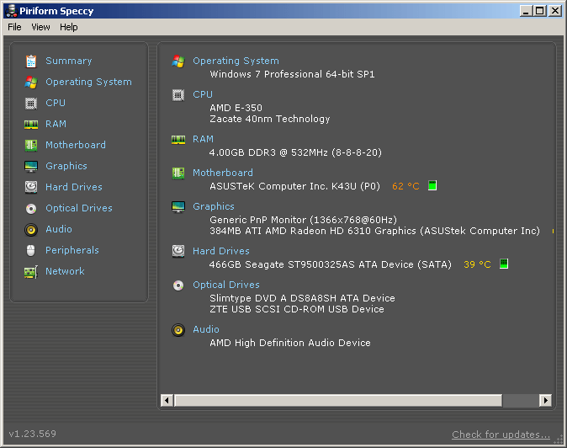Click the Operating System heading link in the summary
The width and height of the screenshot is (567, 448).
[236, 61]
